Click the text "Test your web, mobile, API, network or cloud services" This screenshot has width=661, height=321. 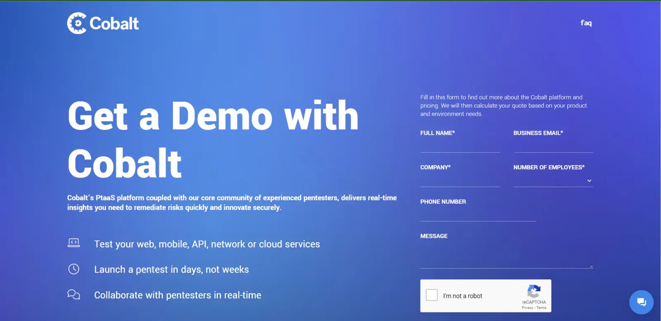[x=207, y=244]
